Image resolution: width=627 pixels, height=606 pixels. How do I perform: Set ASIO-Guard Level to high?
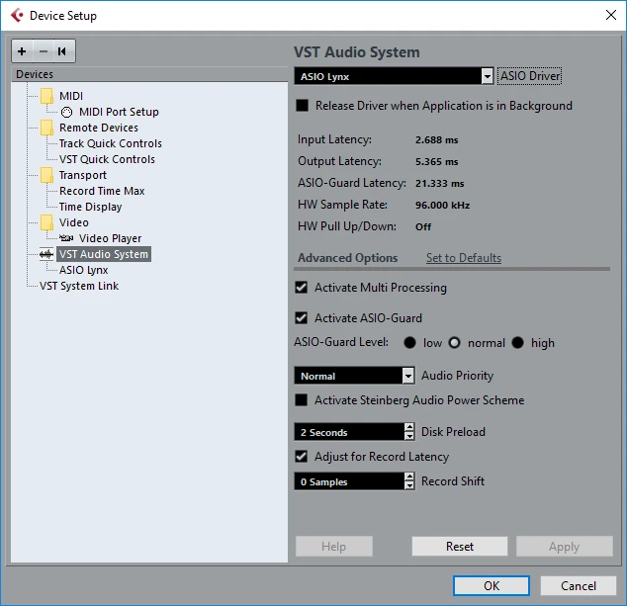click(517, 343)
